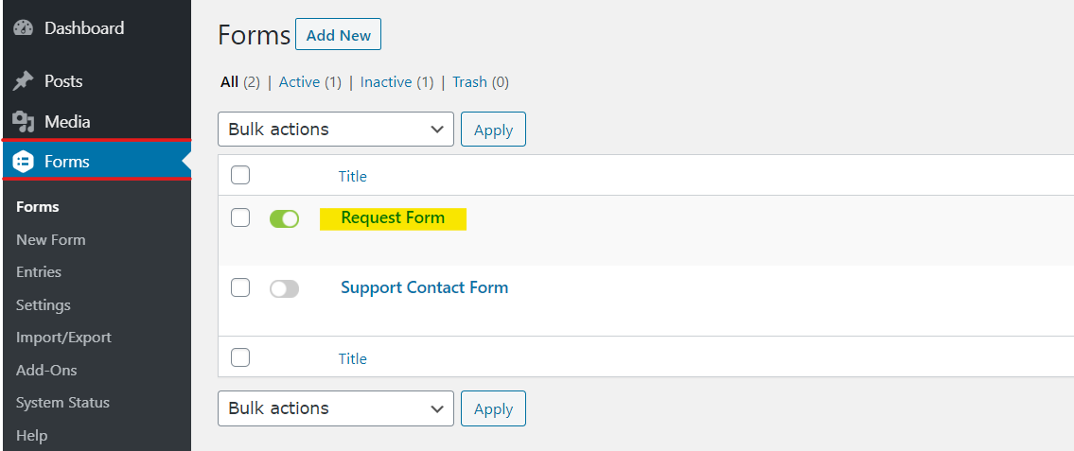Click the Media library icon
Screen dimensions: 1074x451
[24, 122]
